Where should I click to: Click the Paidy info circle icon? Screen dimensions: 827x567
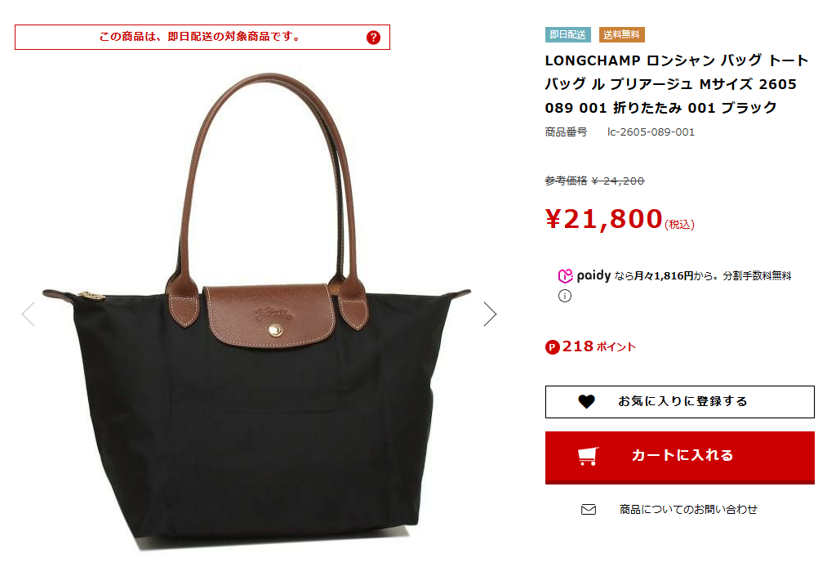pyautogui.click(x=564, y=296)
